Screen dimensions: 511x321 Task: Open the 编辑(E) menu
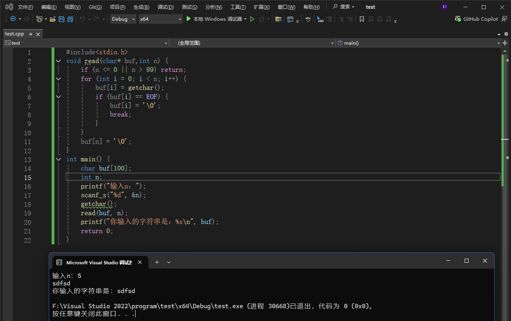tap(49, 7)
